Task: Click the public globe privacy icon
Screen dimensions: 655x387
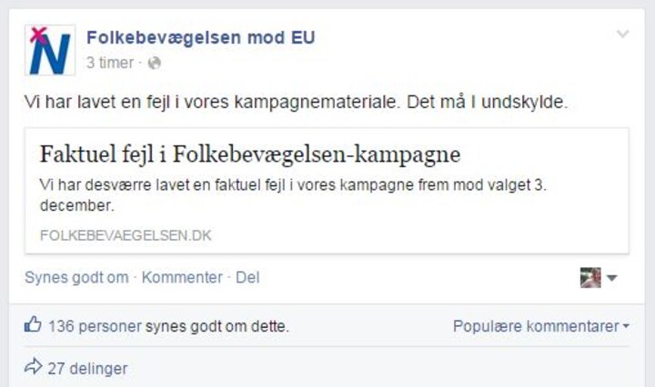Action: point(154,63)
